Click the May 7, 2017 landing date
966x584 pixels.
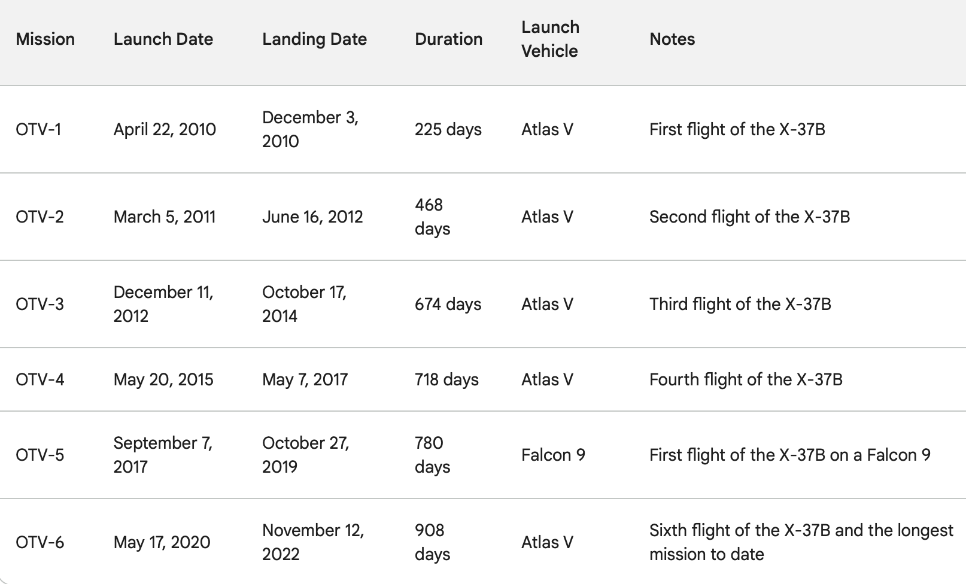(x=305, y=380)
